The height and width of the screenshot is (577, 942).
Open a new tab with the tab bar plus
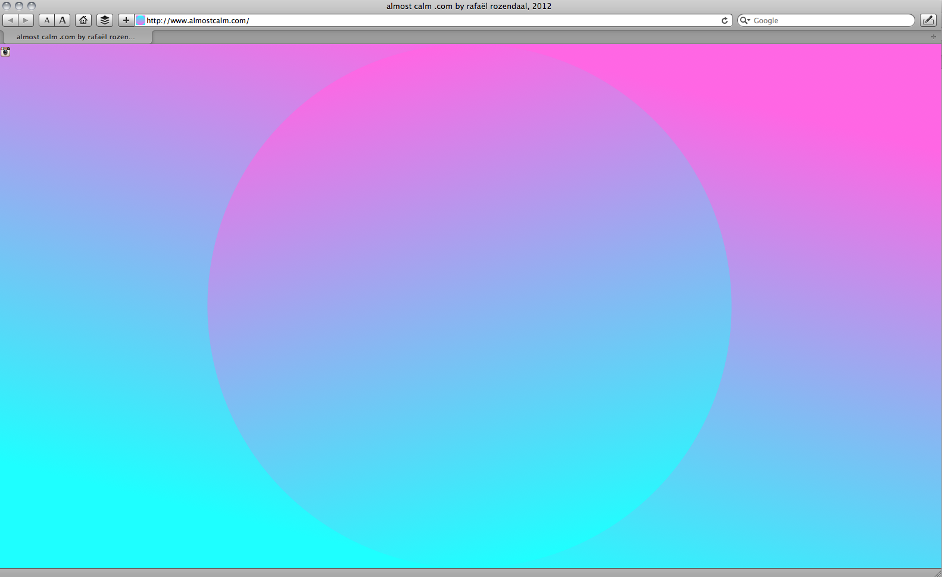(934, 37)
